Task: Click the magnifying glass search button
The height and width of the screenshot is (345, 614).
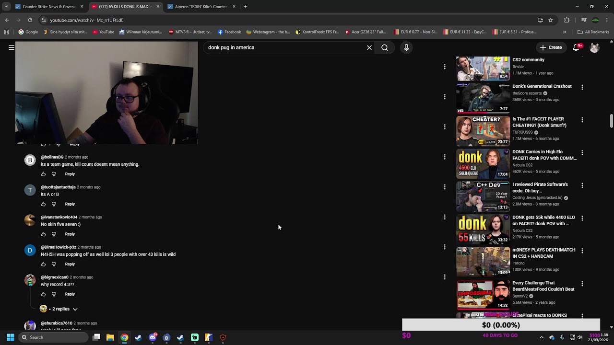Action: tap(385, 47)
